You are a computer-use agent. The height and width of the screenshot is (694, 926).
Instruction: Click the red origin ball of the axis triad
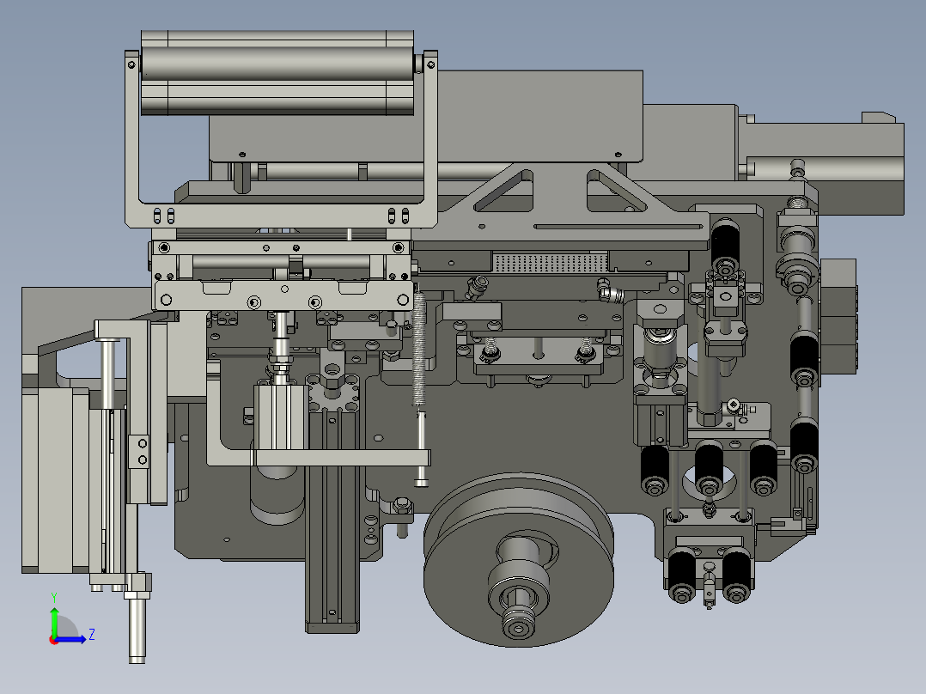54,640
